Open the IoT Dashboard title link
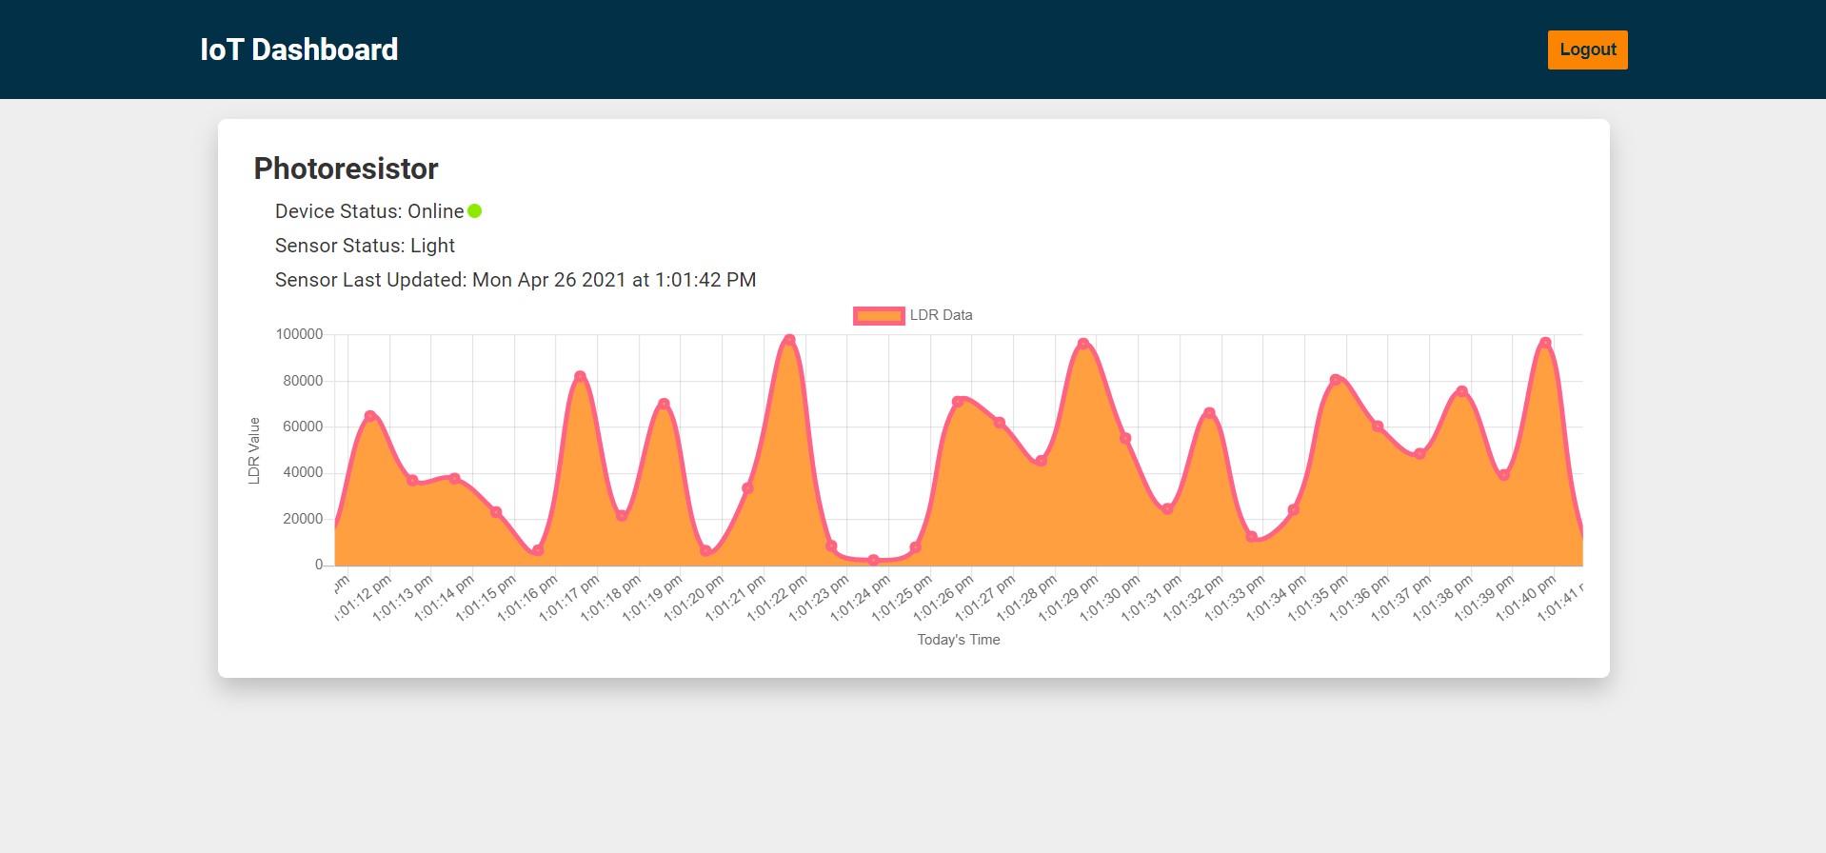1826x853 pixels. coord(299,50)
